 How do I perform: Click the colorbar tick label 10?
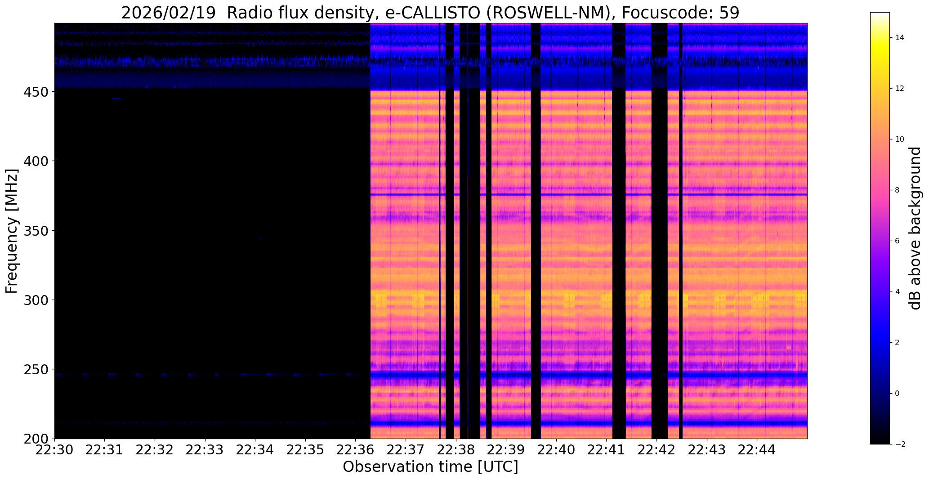(x=899, y=139)
